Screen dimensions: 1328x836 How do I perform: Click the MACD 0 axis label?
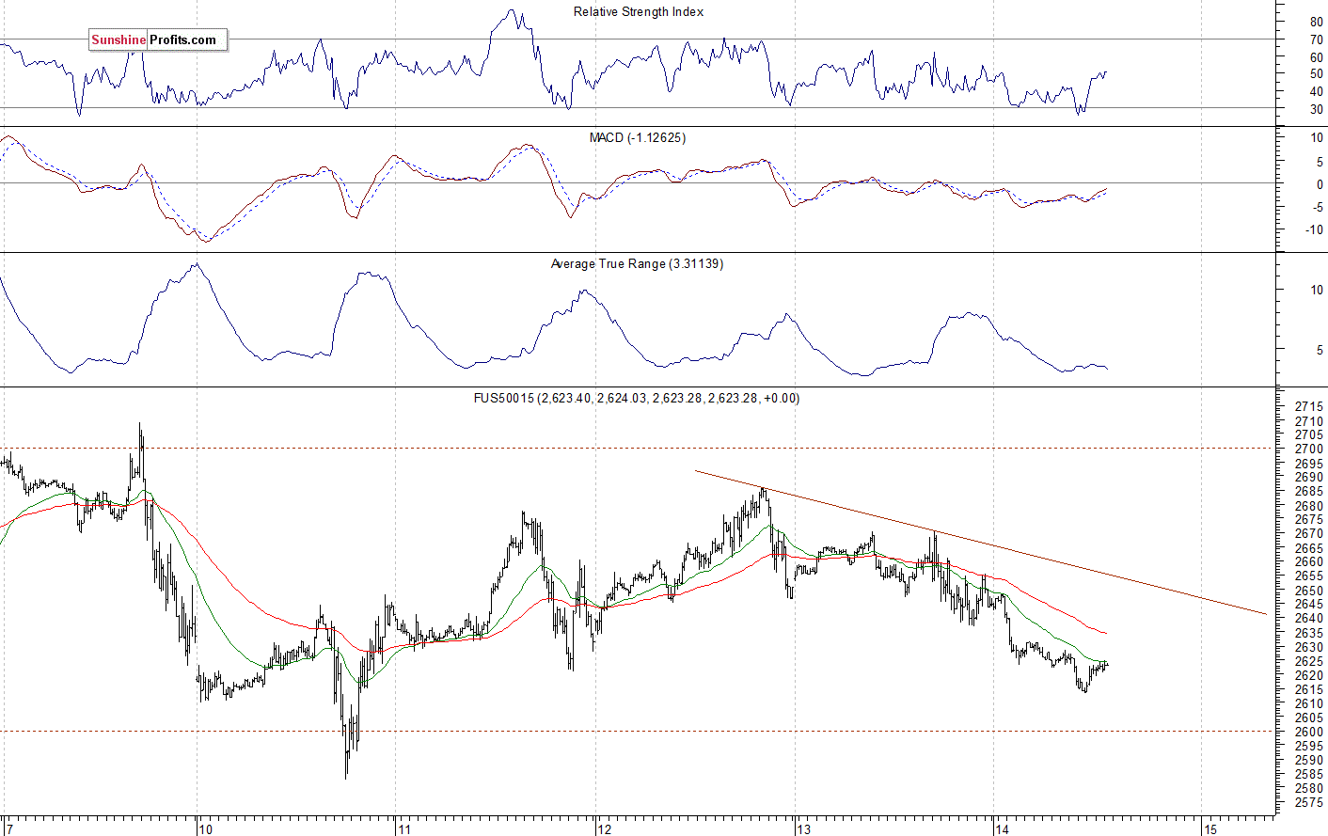click(1320, 185)
